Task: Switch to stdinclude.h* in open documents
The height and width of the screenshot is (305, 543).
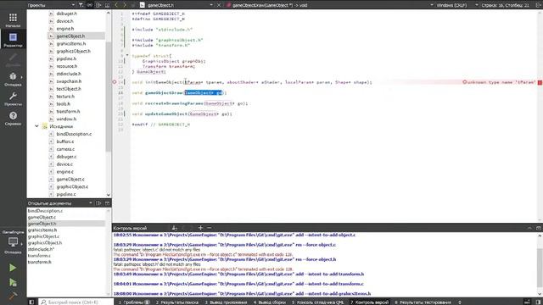Action: point(41,249)
